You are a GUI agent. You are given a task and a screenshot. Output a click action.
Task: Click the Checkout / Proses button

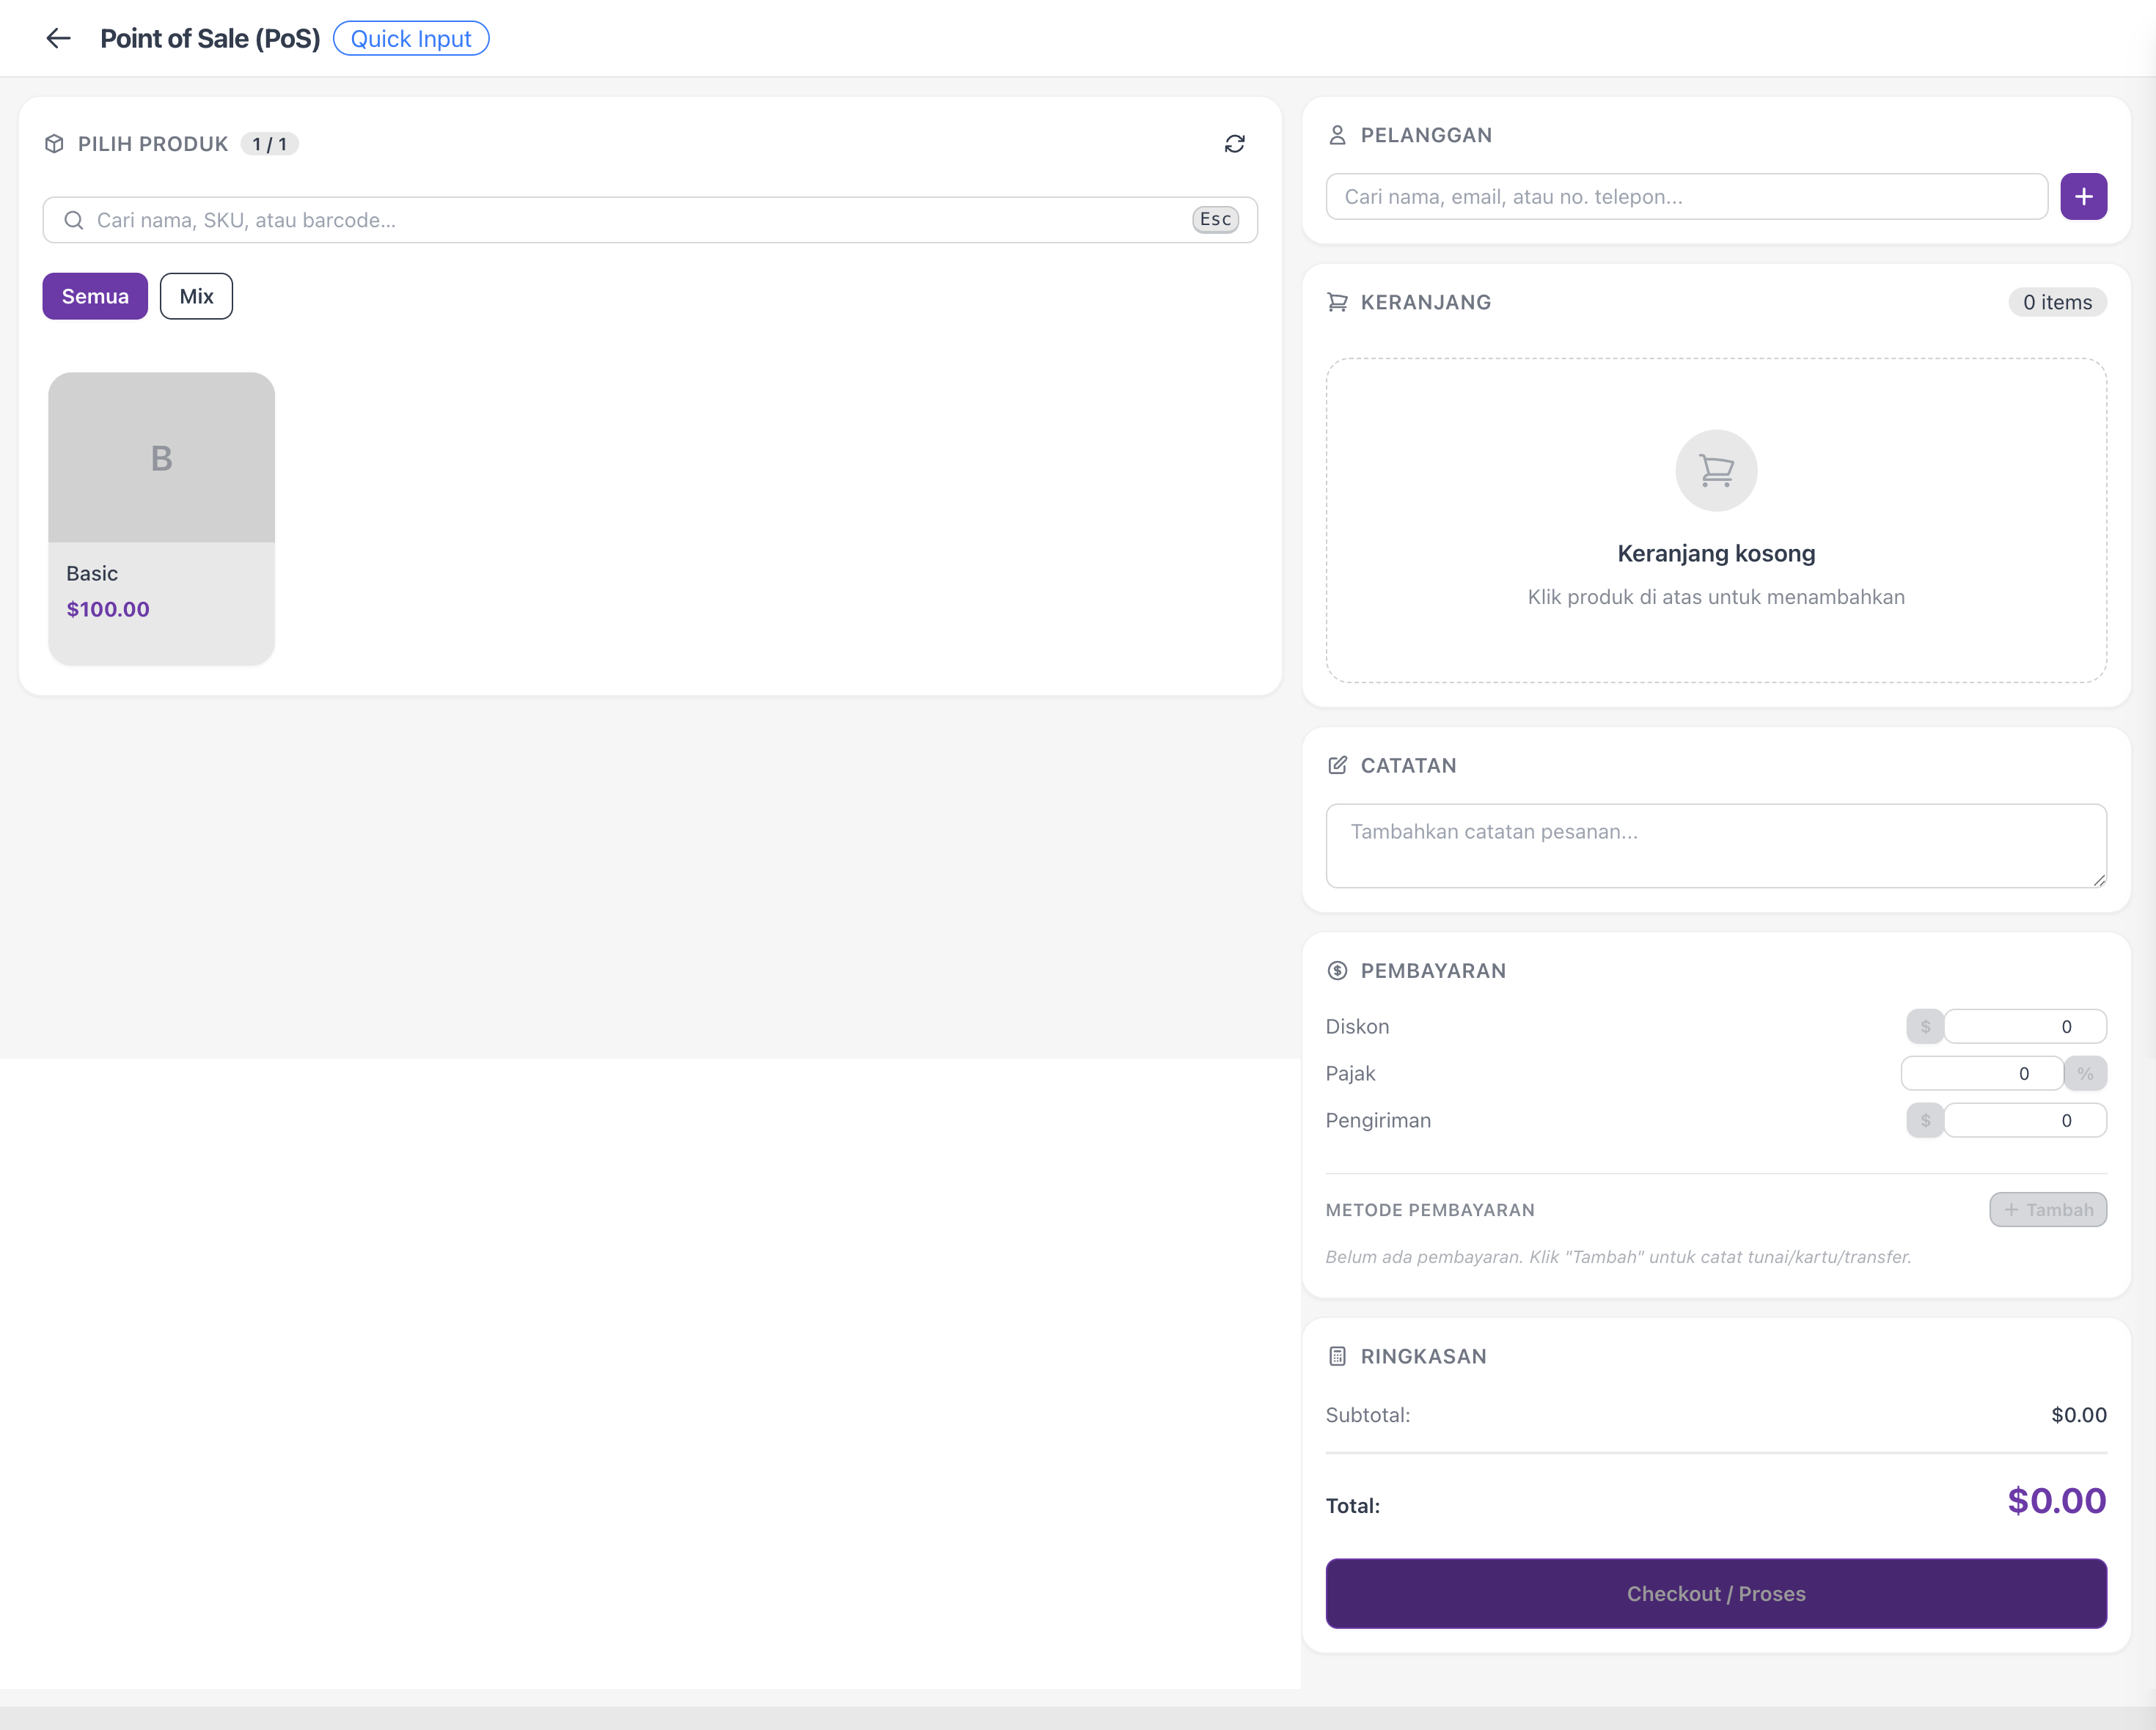[1716, 1593]
